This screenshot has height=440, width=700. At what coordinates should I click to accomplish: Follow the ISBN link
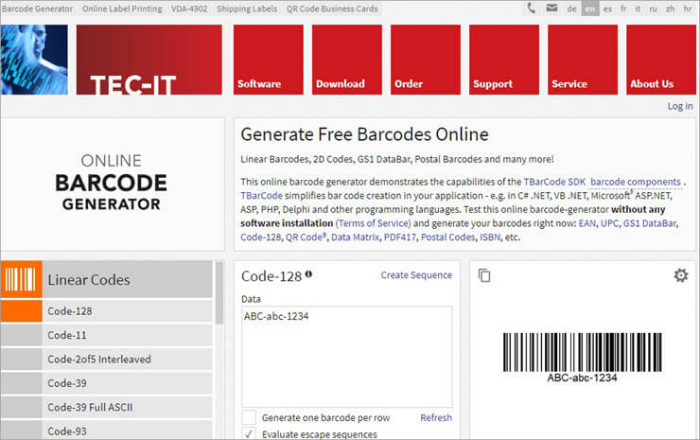coord(490,238)
